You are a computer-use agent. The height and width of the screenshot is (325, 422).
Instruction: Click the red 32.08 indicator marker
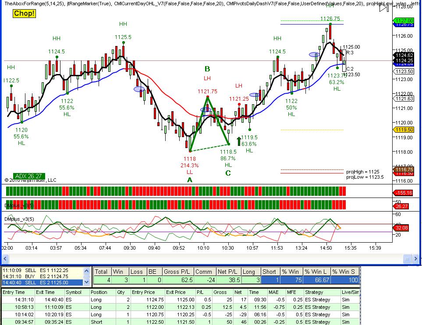(x=401, y=228)
